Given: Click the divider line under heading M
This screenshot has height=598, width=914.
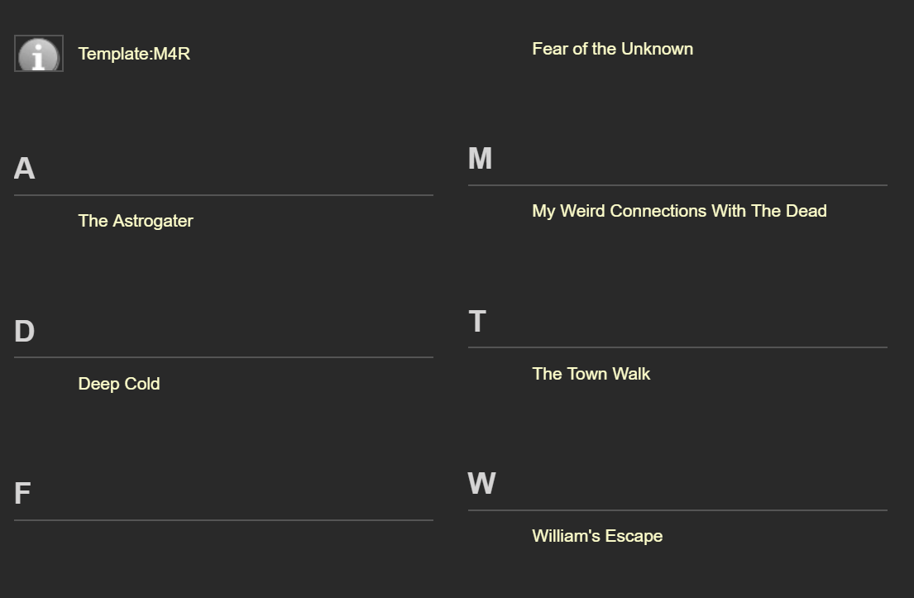Looking at the screenshot, I should 677,185.
